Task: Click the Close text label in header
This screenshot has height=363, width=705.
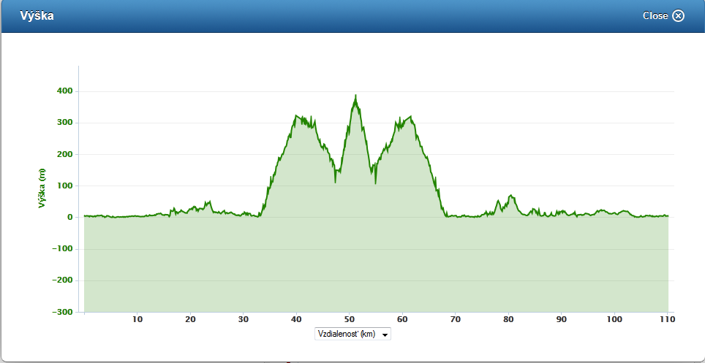Action: click(x=655, y=16)
